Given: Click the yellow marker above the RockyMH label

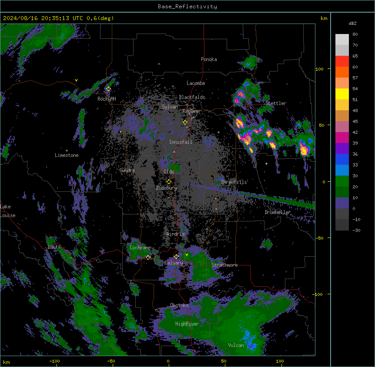Looking at the screenshot, I should tap(108, 89).
